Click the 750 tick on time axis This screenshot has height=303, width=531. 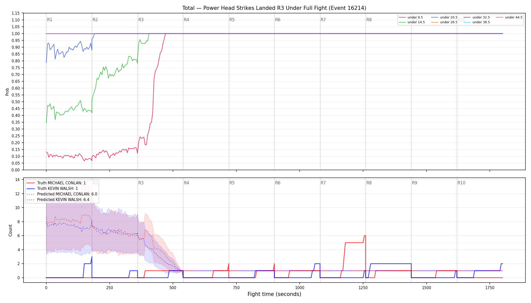tap(236, 288)
